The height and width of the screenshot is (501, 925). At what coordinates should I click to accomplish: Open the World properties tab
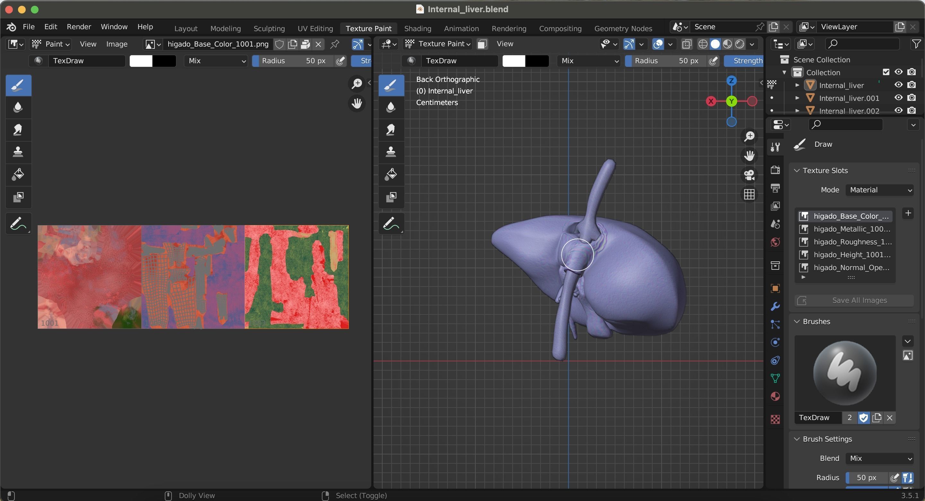pos(775,242)
